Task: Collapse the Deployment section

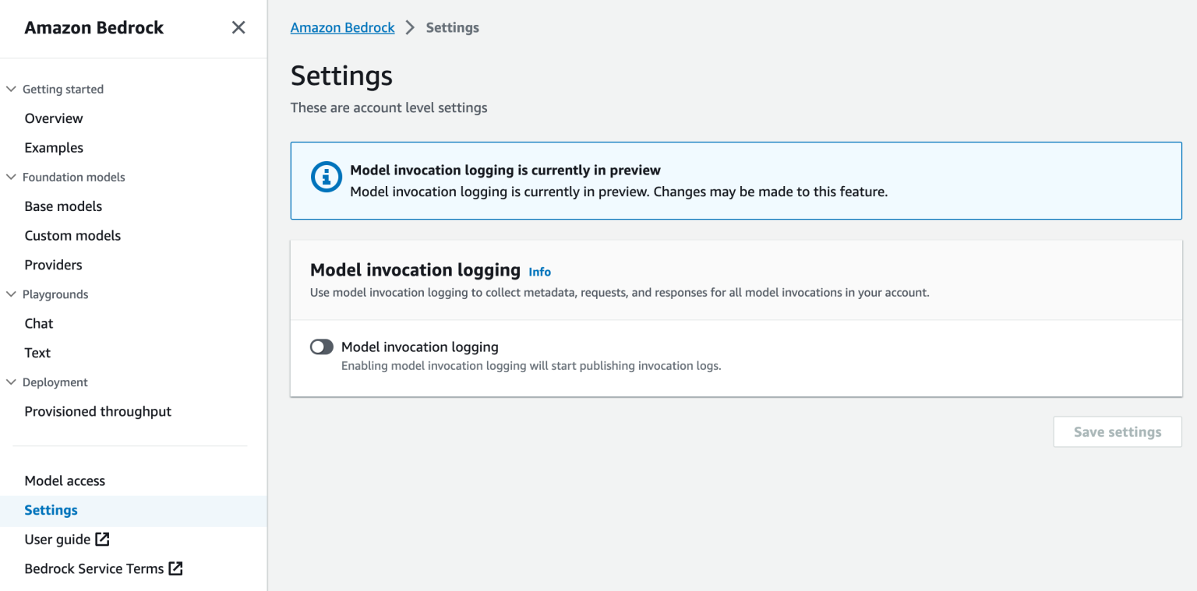Action: (x=11, y=382)
